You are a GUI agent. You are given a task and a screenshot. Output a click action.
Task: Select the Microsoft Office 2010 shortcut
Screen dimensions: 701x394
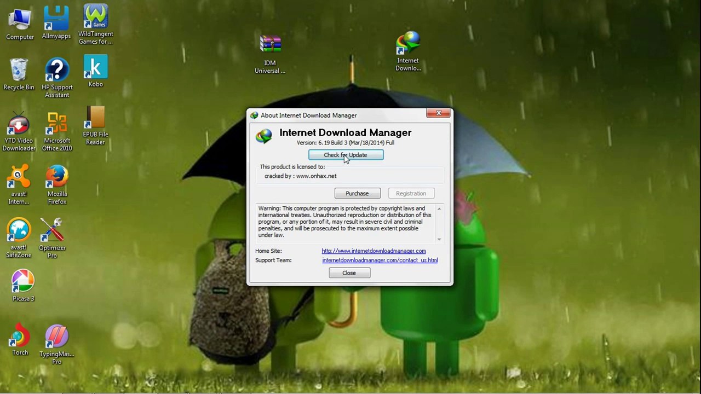coord(57,132)
